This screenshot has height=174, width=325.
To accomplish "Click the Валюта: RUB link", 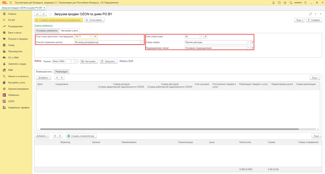I will coord(126,61).
